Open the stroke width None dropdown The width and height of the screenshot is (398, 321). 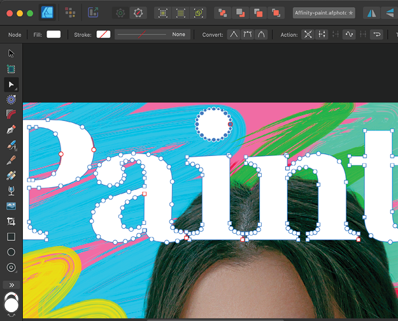(152, 34)
